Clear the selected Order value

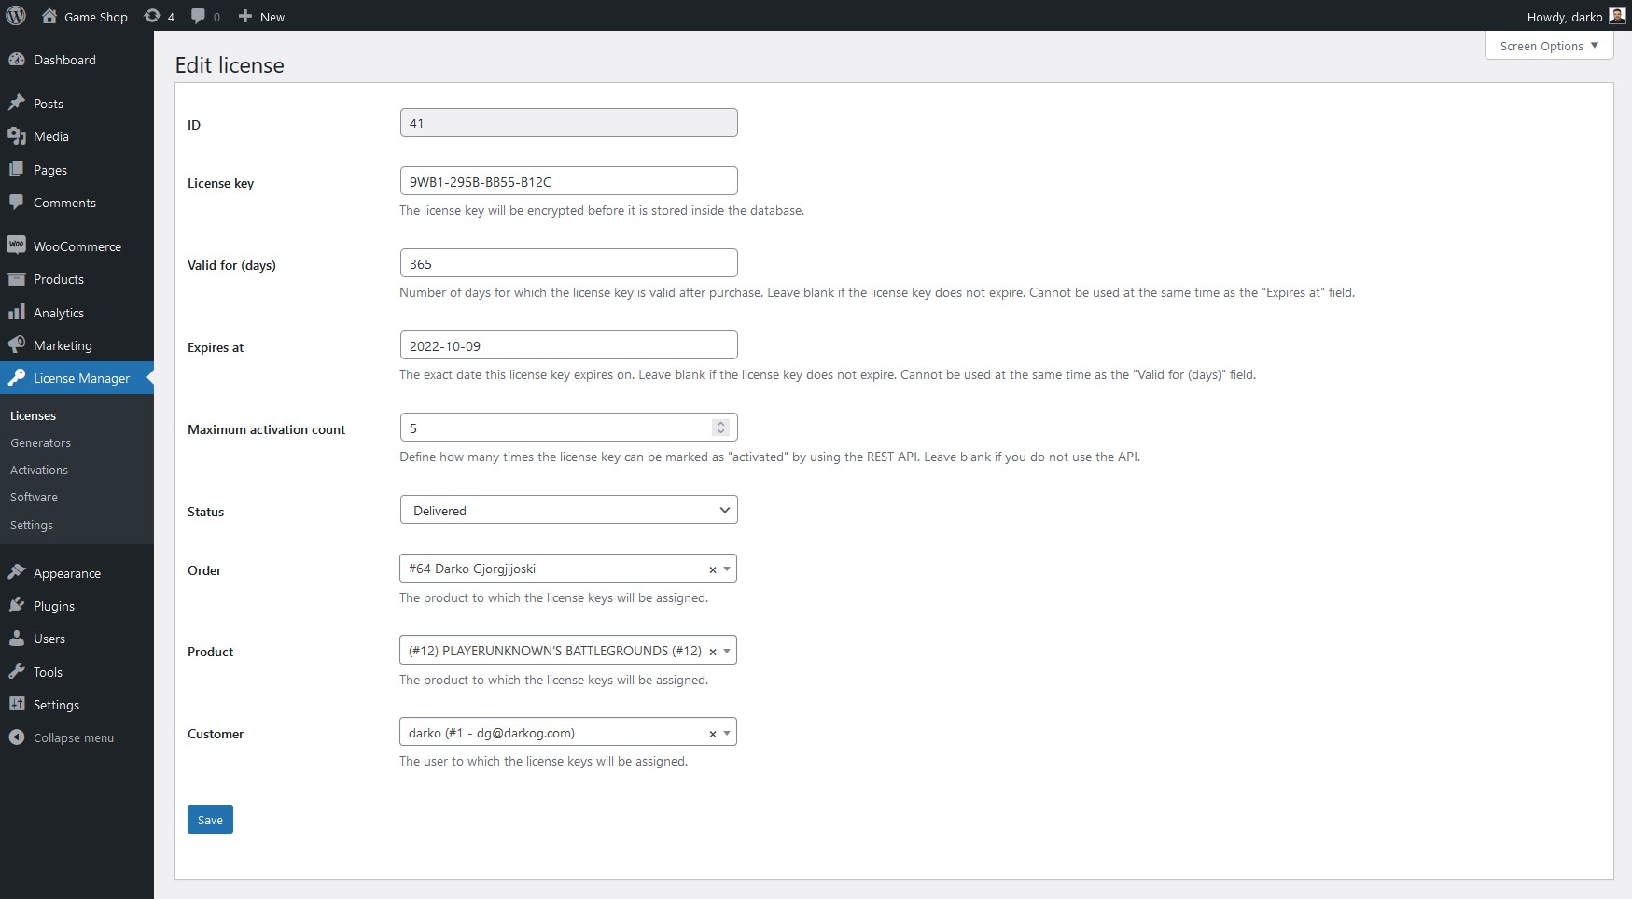713,569
